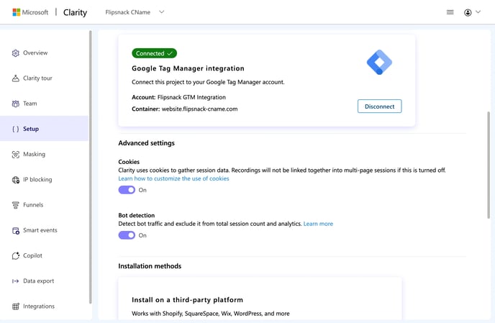The image size is (495, 323).
Task: Open the hamburger menu icon
Action: coord(450,12)
